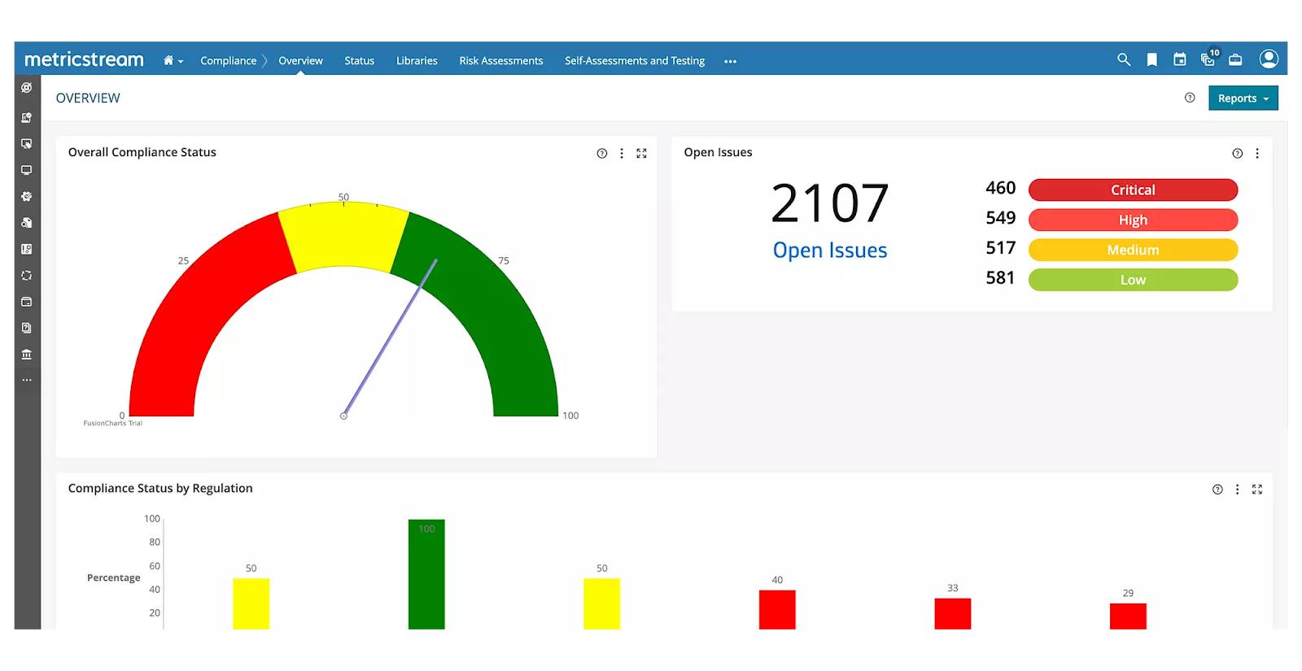Expand the home icon dropdown menu

173,60
